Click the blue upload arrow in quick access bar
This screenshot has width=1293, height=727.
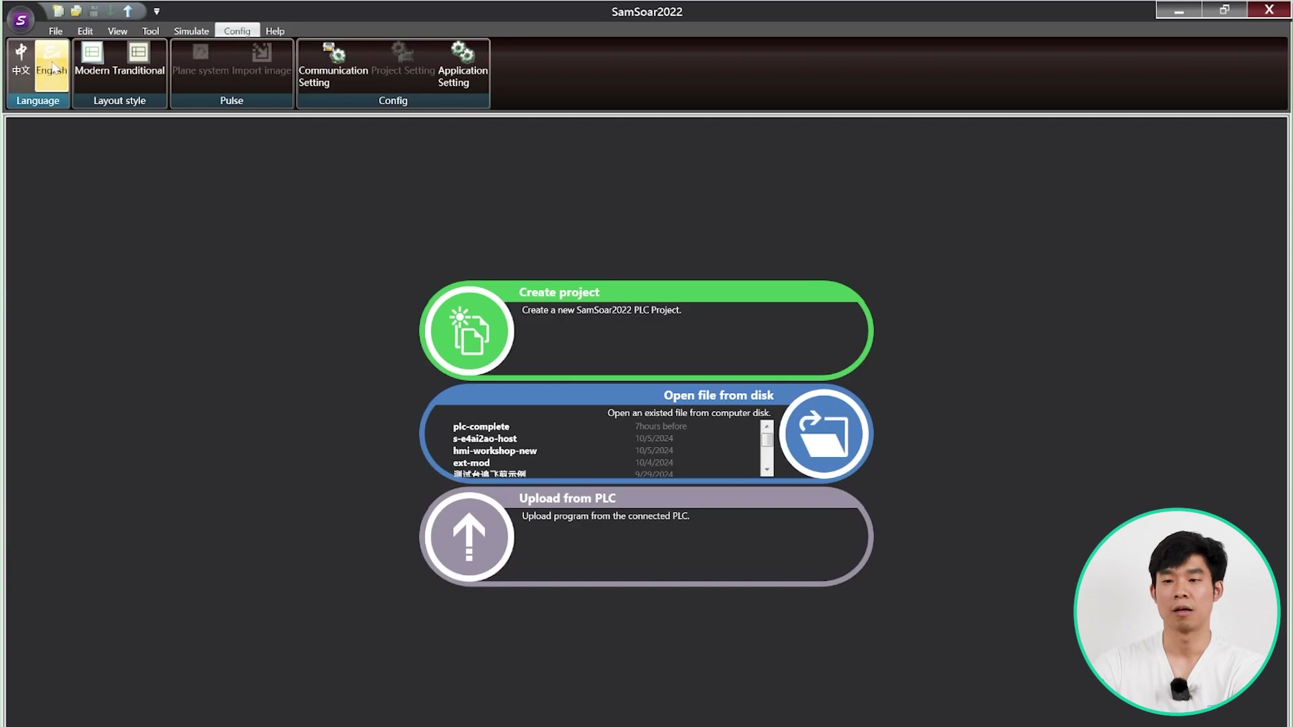[x=128, y=11]
